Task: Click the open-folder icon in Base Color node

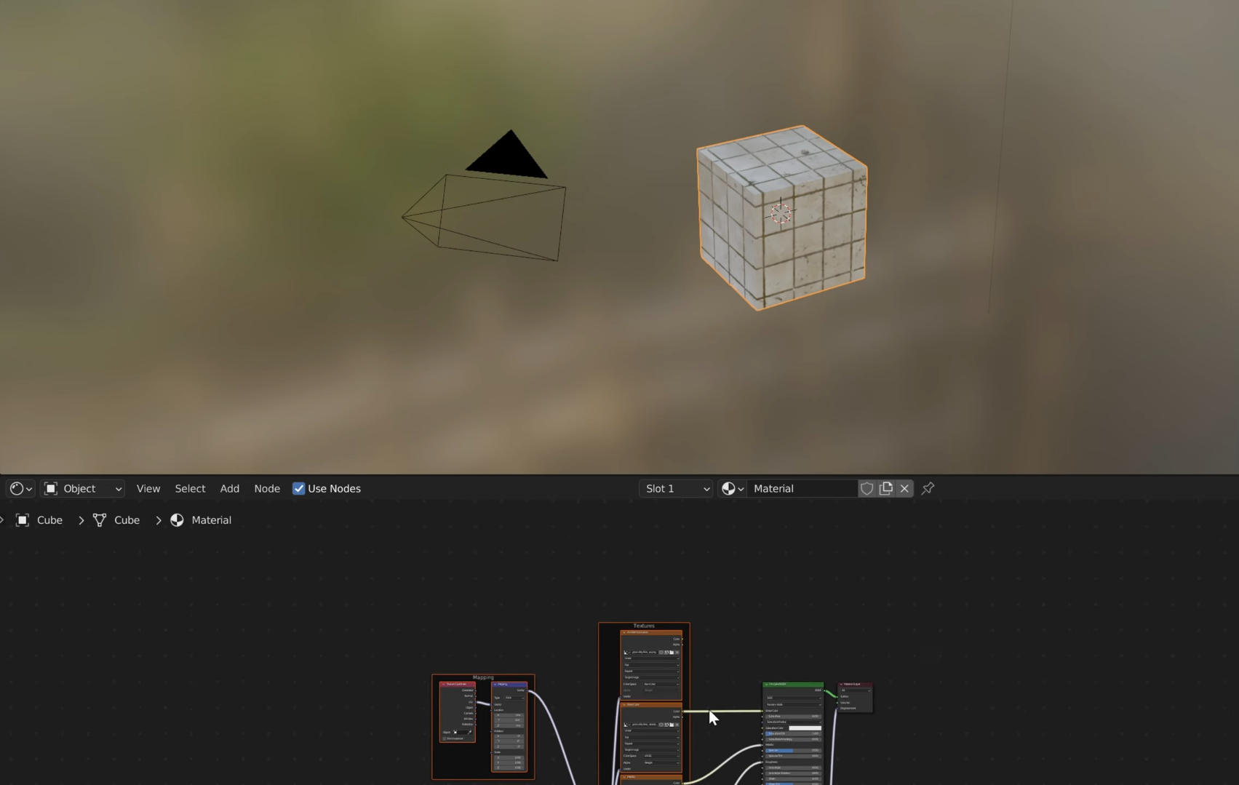Action: 672,725
